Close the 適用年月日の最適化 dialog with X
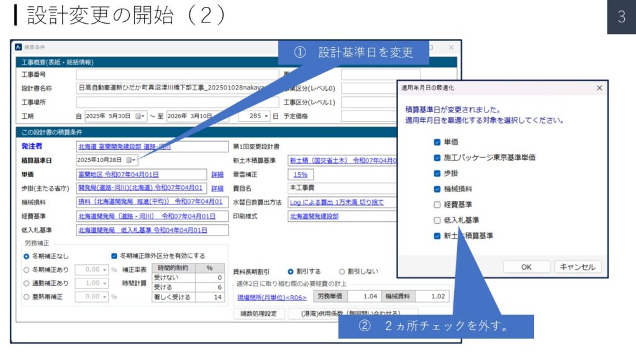This screenshot has height=358, width=636. [x=599, y=88]
